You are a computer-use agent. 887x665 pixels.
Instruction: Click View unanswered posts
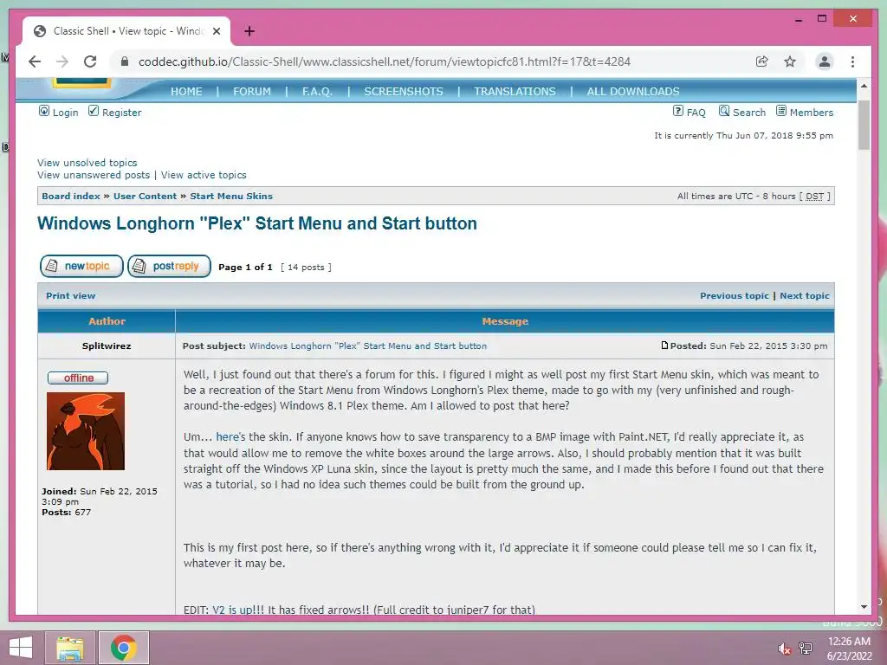click(x=94, y=175)
